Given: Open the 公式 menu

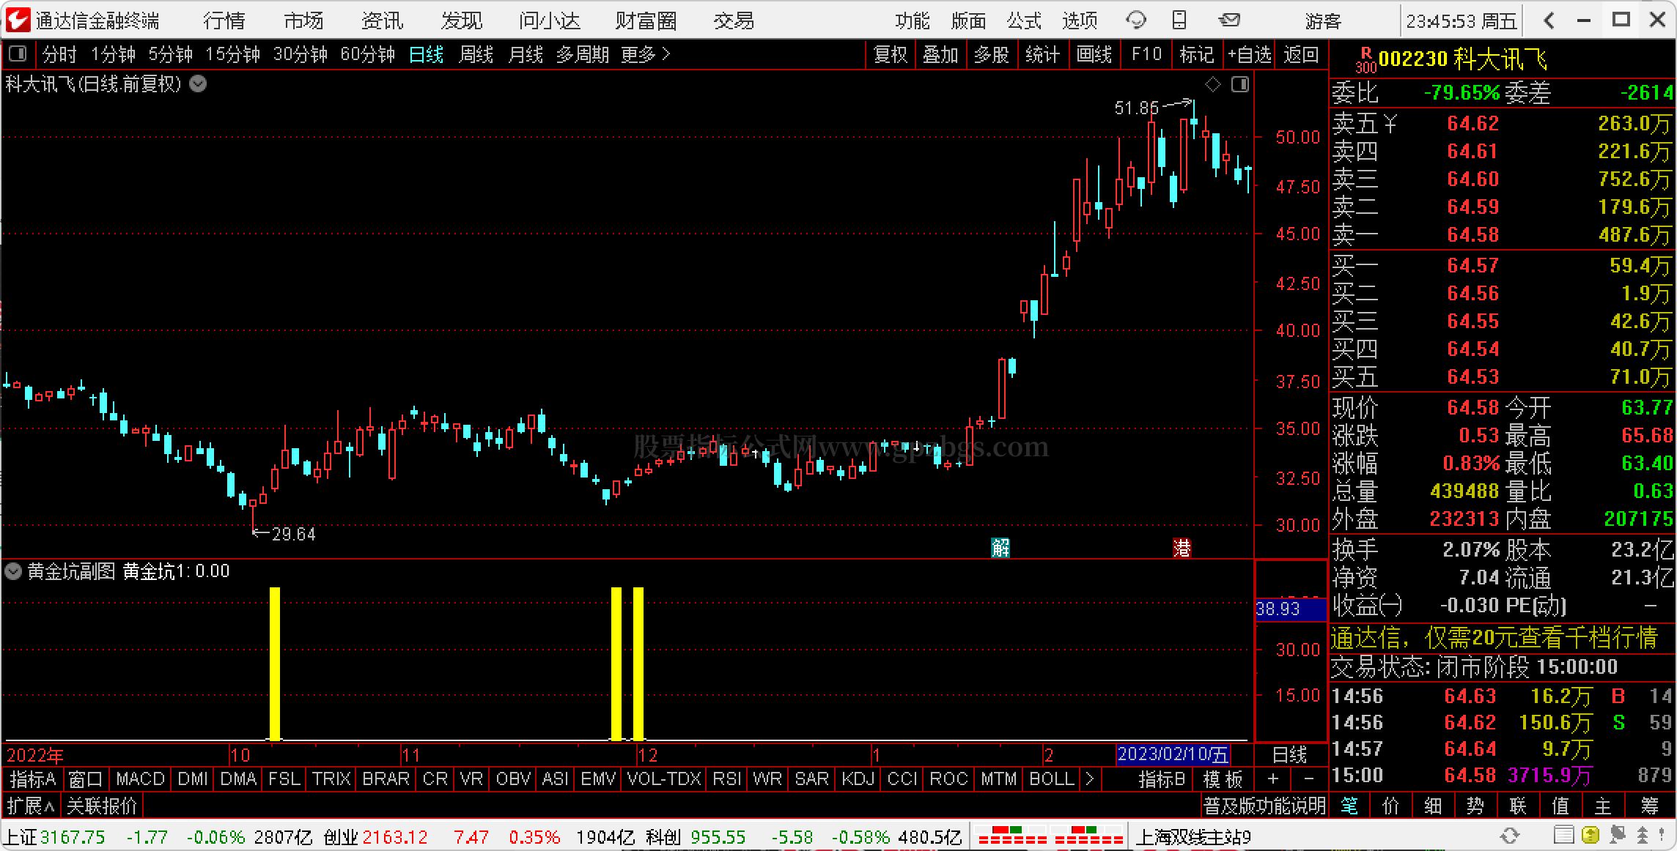Looking at the screenshot, I should tap(1024, 21).
